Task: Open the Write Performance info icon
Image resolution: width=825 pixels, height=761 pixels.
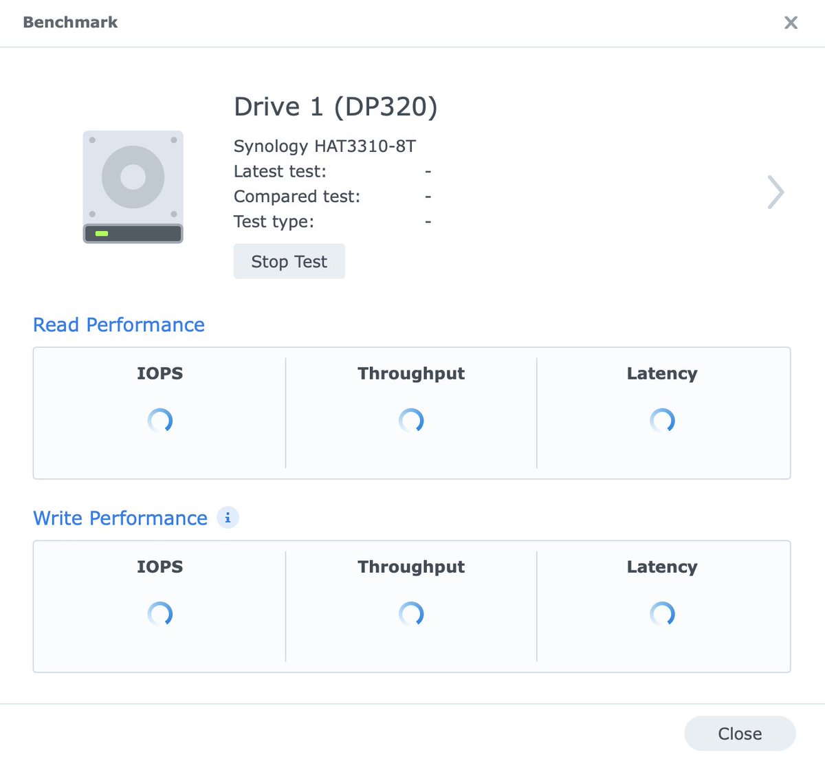Action: click(x=228, y=518)
